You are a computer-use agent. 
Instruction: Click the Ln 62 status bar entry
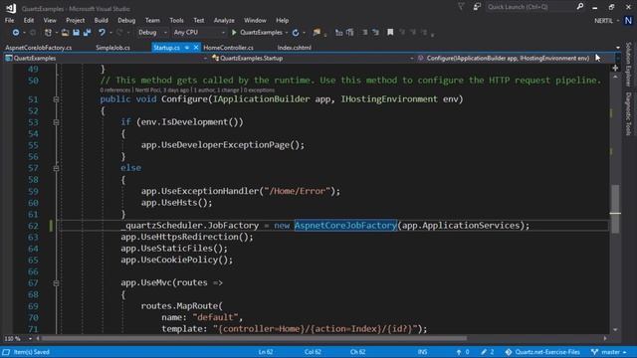(x=266, y=352)
